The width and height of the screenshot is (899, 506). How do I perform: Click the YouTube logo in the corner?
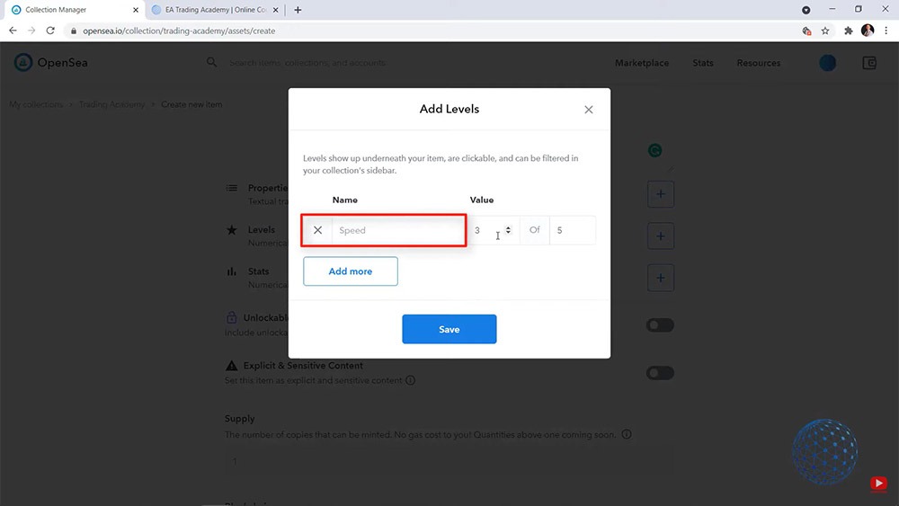click(878, 484)
